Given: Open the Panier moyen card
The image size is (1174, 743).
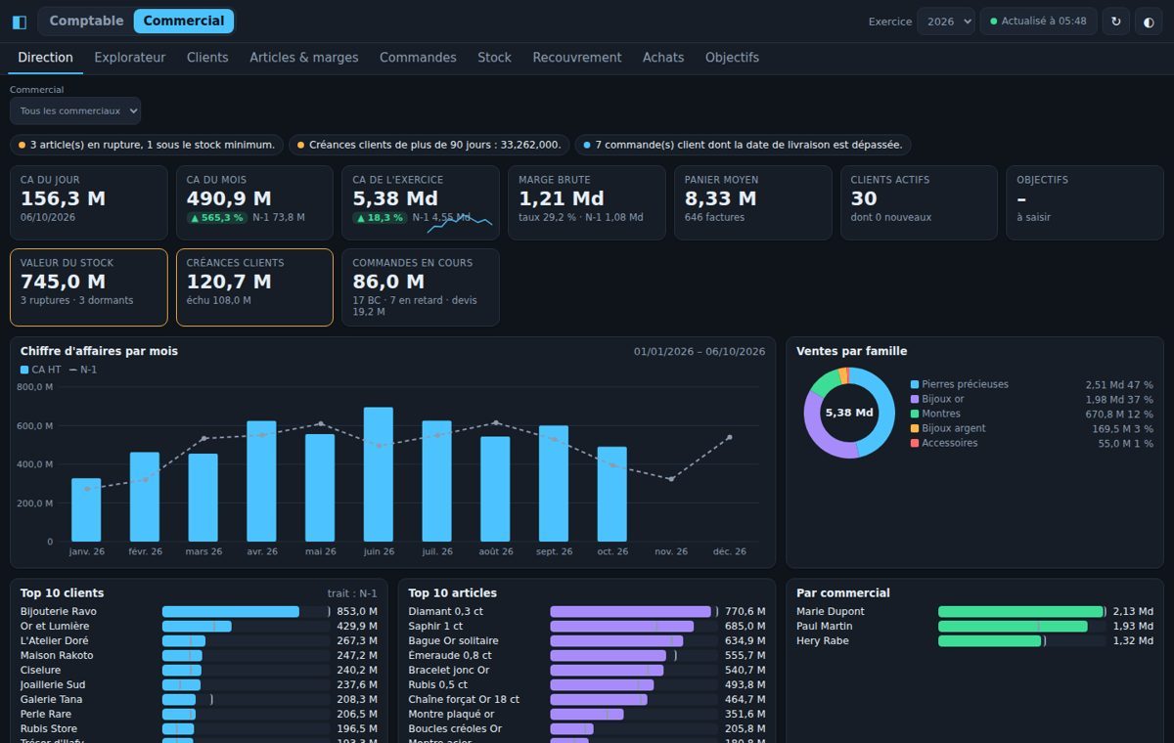Looking at the screenshot, I should tap(753, 202).
